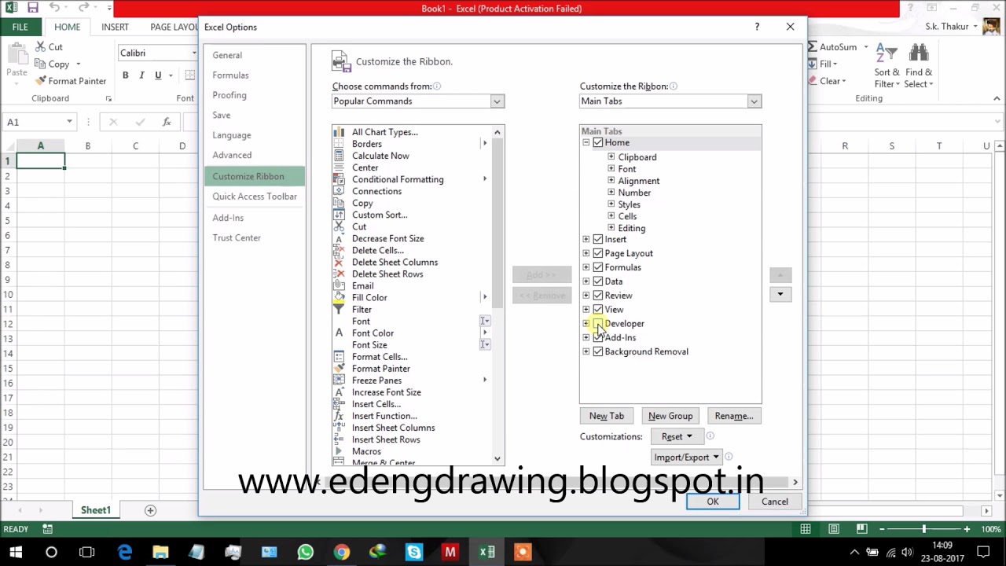The height and width of the screenshot is (566, 1006).
Task: Click Underline in the Excel ribbon
Action: tap(158, 75)
